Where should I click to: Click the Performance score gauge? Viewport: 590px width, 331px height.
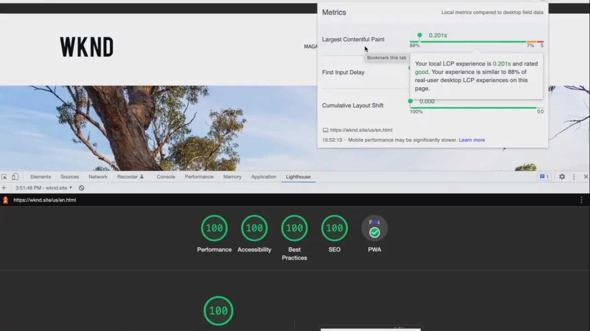(x=214, y=228)
